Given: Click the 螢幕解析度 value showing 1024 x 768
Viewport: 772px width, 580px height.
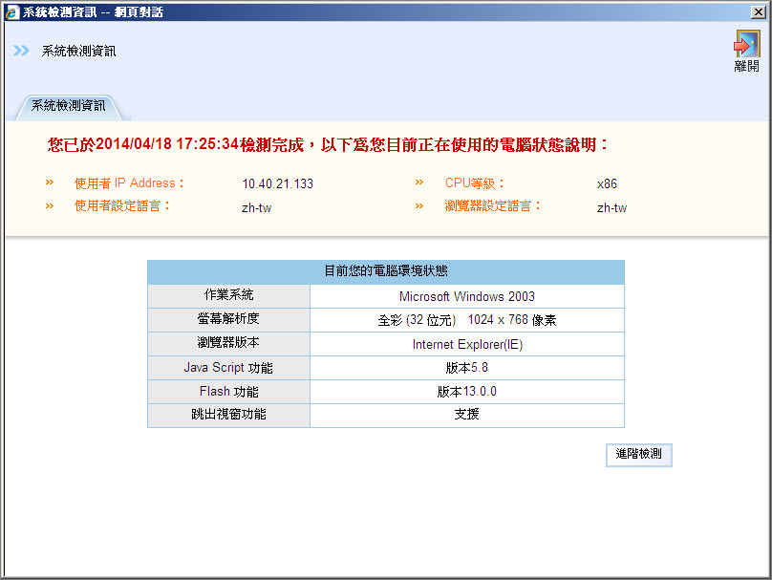Looking at the screenshot, I should 466,320.
